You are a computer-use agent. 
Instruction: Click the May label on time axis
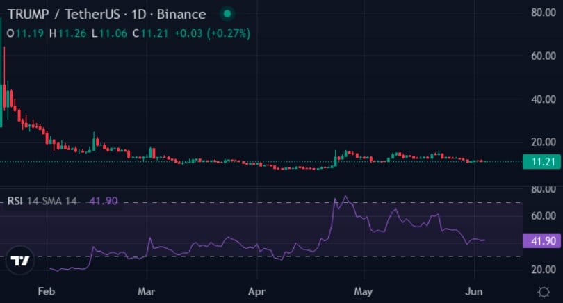363,291
